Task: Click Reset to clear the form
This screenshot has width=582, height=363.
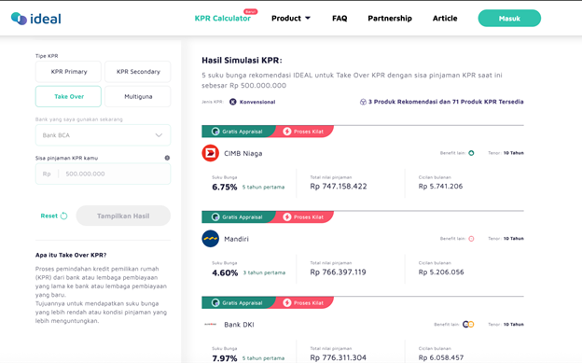Action: click(54, 216)
